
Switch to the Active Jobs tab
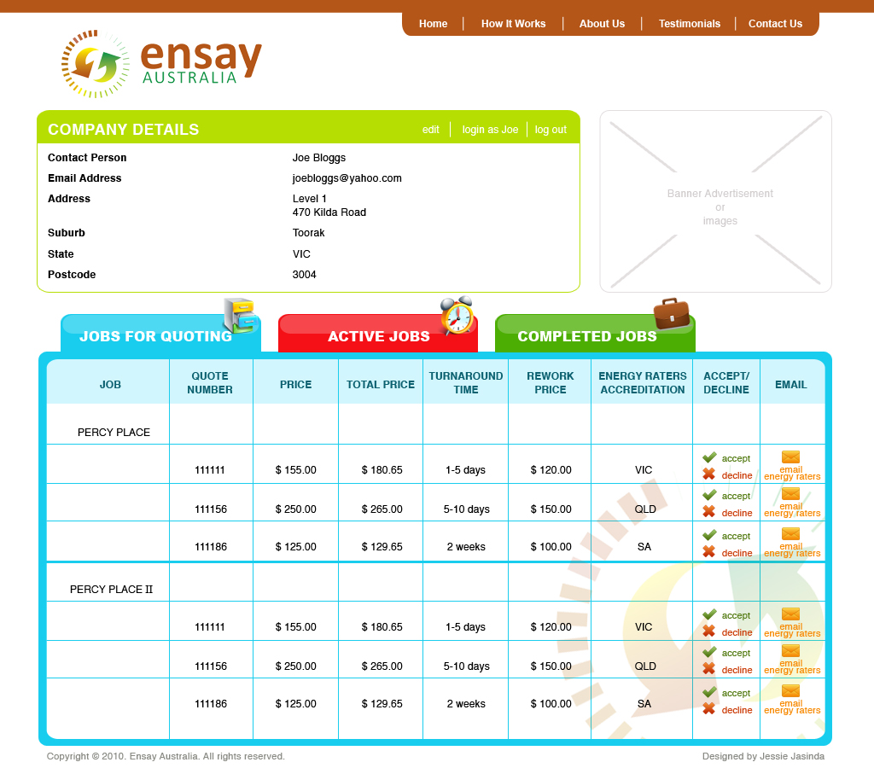[x=378, y=335]
